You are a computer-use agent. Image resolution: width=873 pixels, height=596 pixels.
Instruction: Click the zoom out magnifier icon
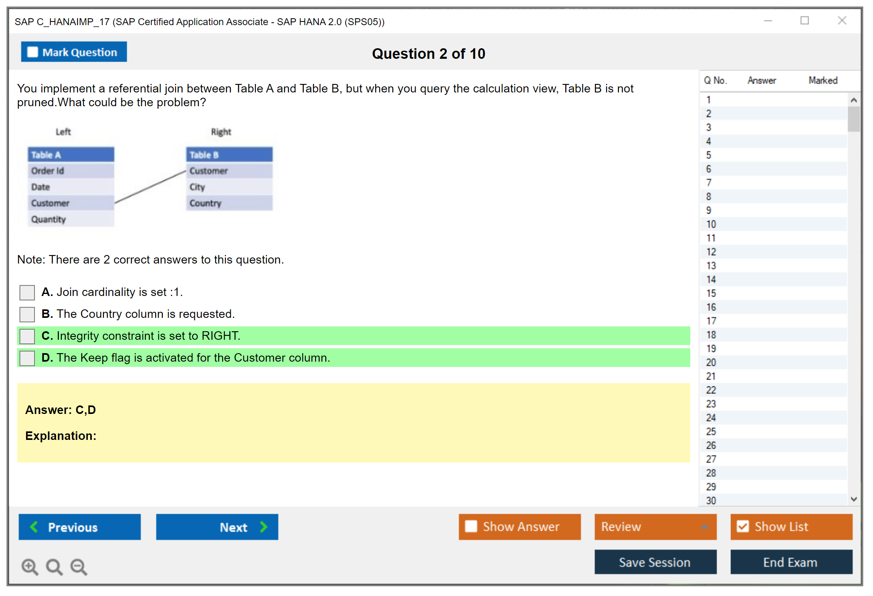pyautogui.click(x=79, y=566)
